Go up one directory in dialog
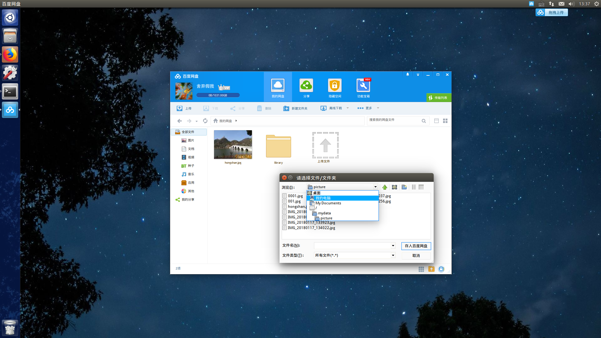The height and width of the screenshot is (338, 601). [x=385, y=187]
